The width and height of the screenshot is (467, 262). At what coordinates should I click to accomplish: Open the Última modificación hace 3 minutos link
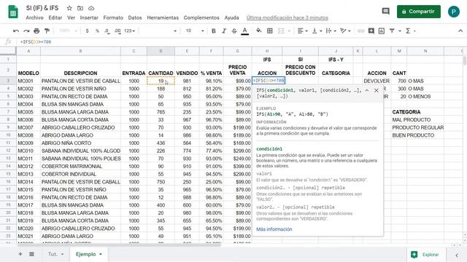coord(287,17)
